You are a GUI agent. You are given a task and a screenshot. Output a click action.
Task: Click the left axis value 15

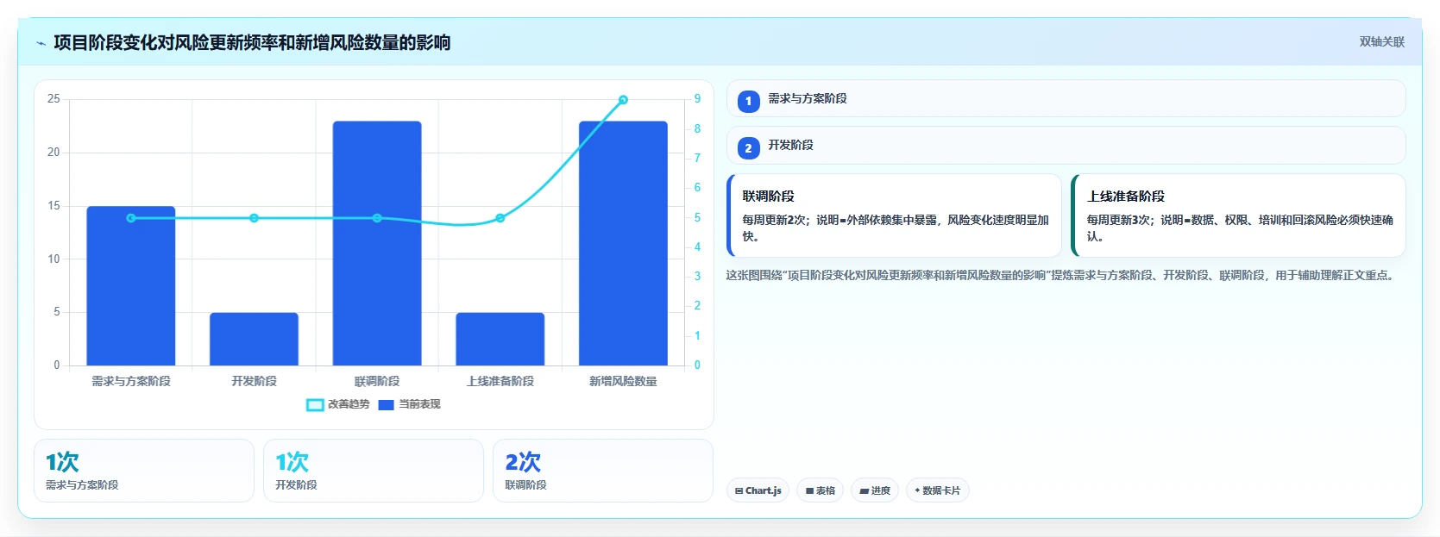(53, 206)
